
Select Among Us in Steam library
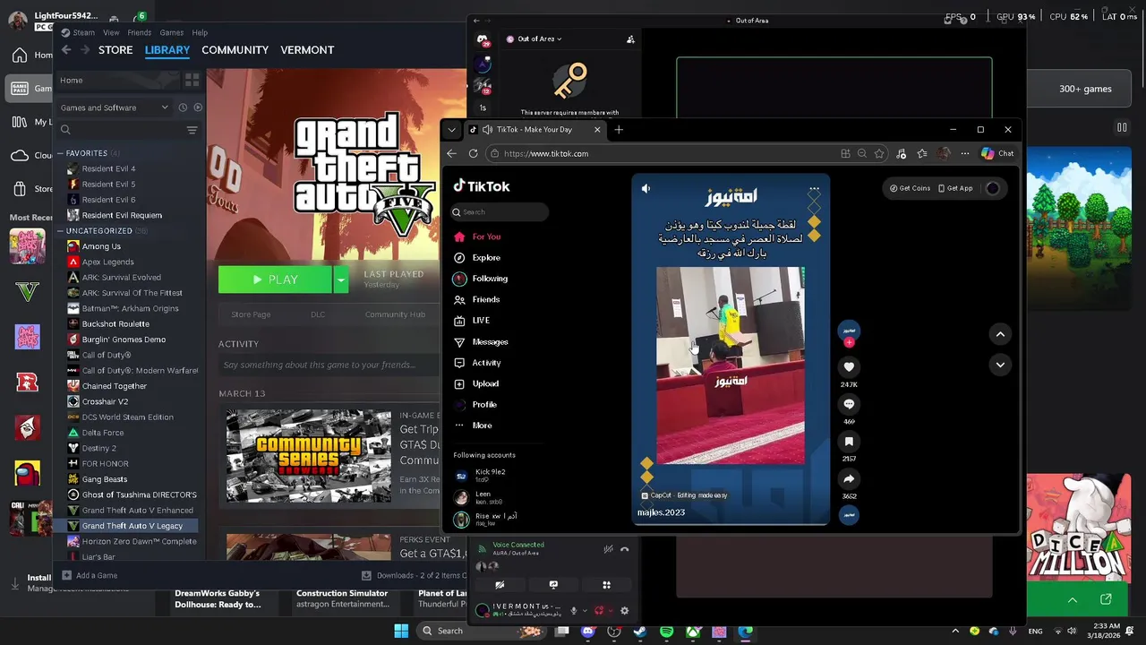101,246
